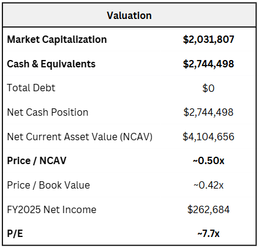Image resolution: width=259 pixels, height=248 pixels.
Task: Click the ~0.50x ratio value
Action: coord(208,161)
